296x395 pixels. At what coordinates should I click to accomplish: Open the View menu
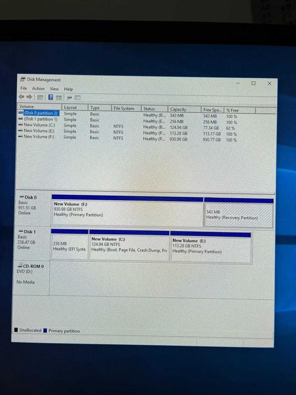pos(54,89)
